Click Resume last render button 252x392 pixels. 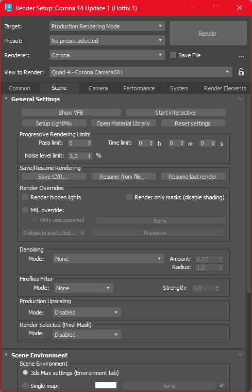coord(193,177)
